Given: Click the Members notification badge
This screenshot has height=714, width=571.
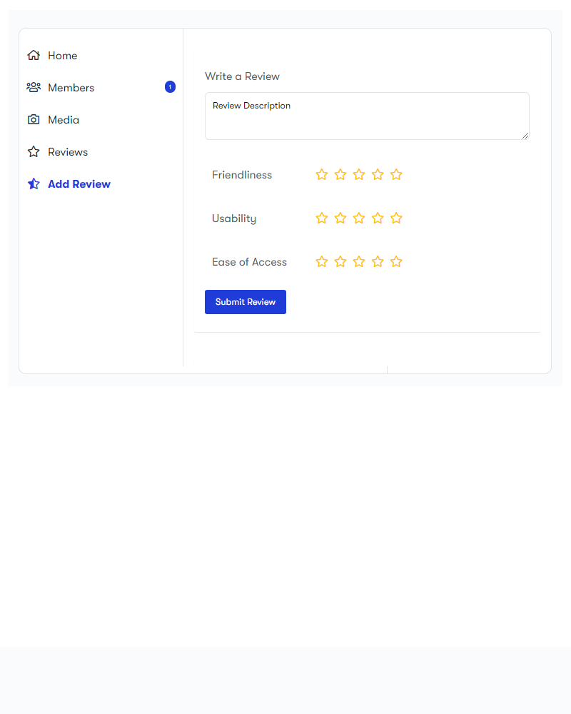Looking at the screenshot, I should click(x=170, y=87).
